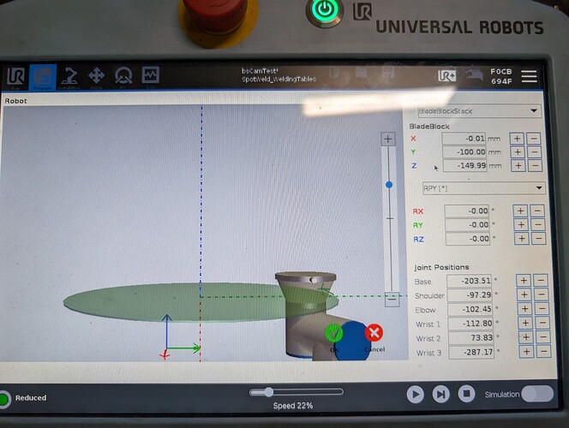Increase Base joint with plus button

tap(524, 281)
